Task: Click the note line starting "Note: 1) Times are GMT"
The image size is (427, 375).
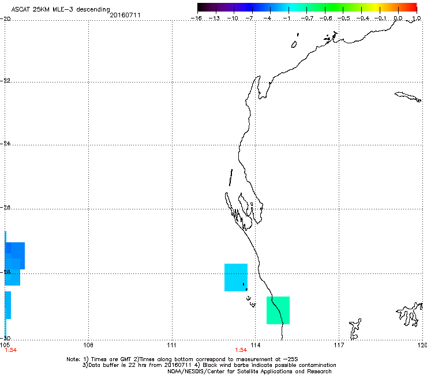Action: point(182,359)
